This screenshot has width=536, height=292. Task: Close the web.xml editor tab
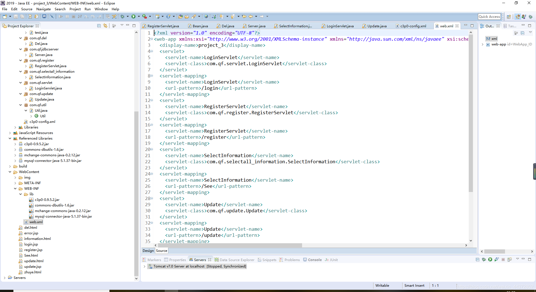457,26
